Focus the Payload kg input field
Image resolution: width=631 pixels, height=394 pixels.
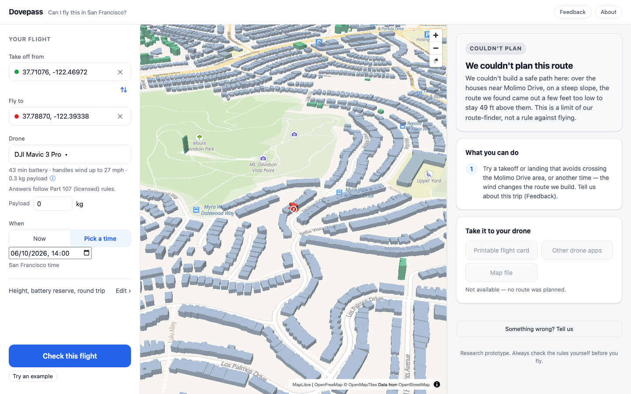click(x=53, y=204)
